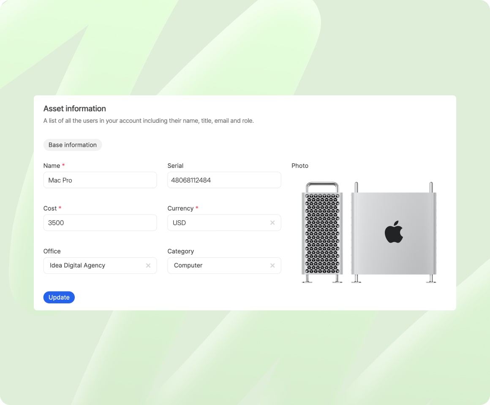This screenshot has height=405, width=490.
Task: Expand the Office dropdown
Action: 95,265
